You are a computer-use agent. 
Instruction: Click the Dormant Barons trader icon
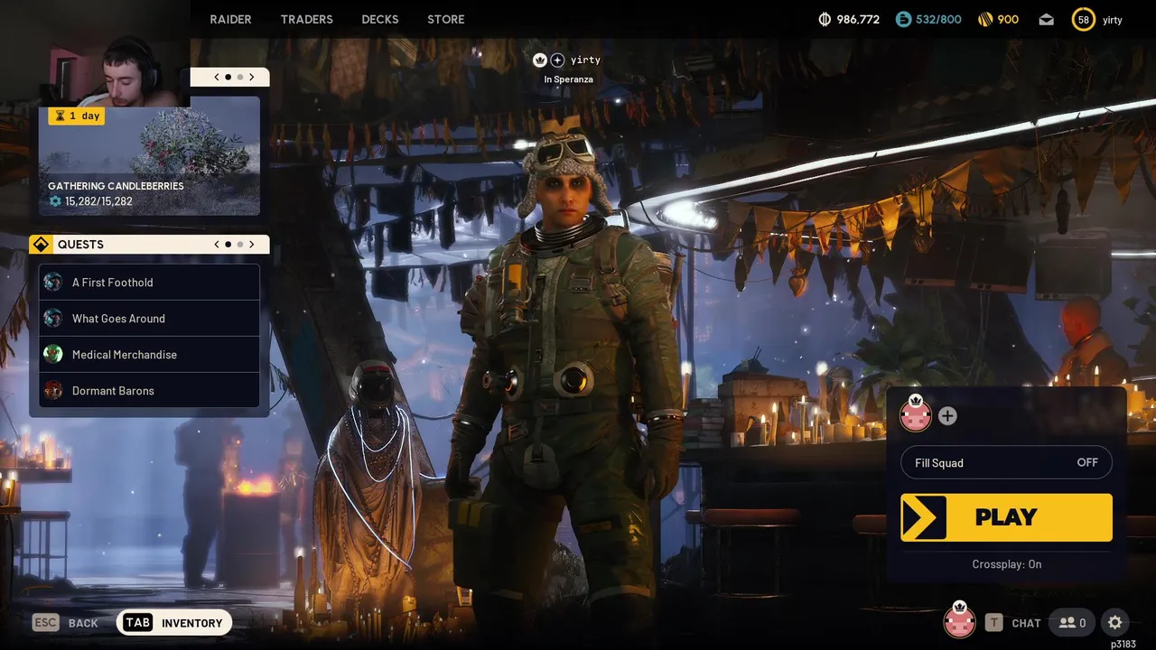pyautogui.click(x=53, y=390)
